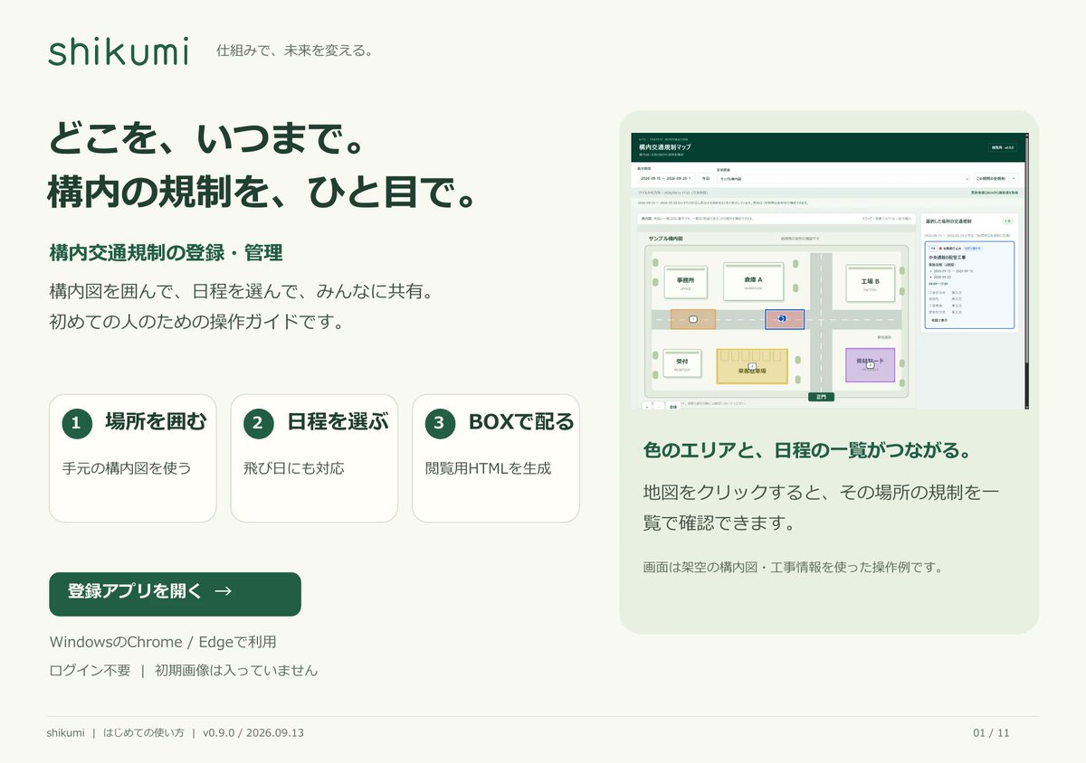
Task: Click the text 手元の構内図を使う
Action: pyautogui.click(x=127, y=468)
